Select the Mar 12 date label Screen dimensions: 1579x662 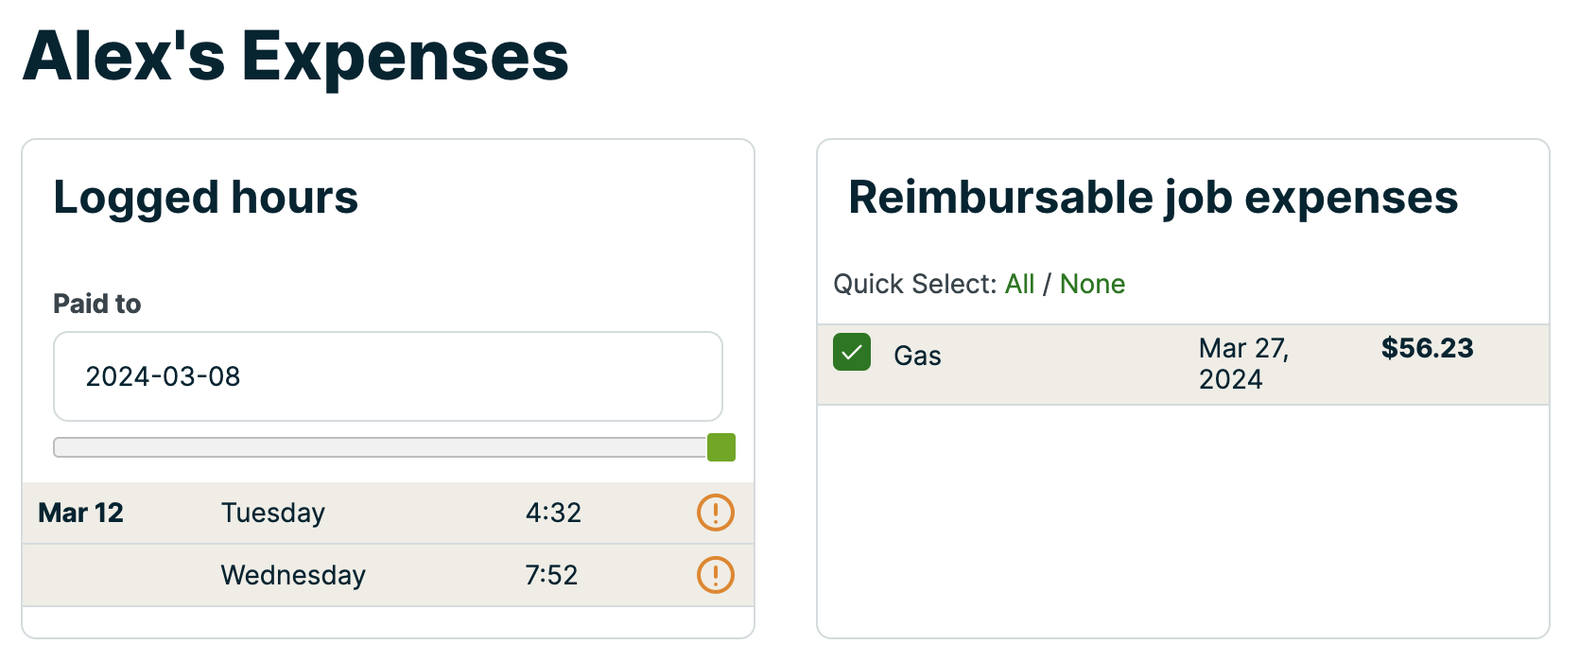pos(81,513)
